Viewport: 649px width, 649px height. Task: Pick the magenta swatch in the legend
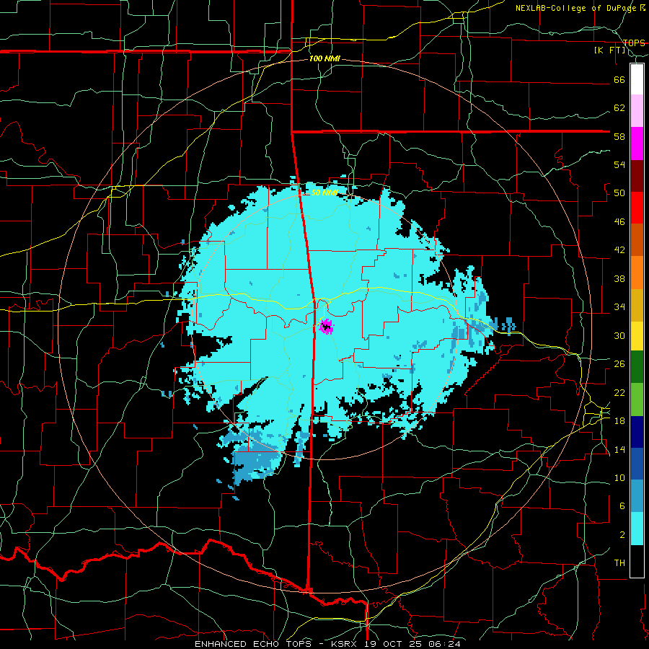tap(637, 144)
